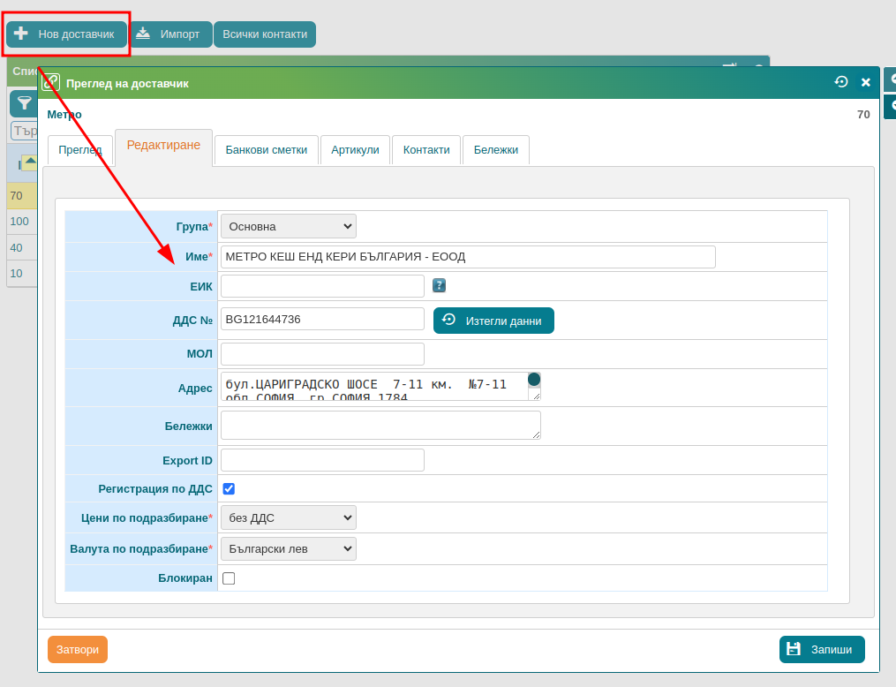
Task: Tick the Блокиран checkbox
Action: (x=229, y=578)
